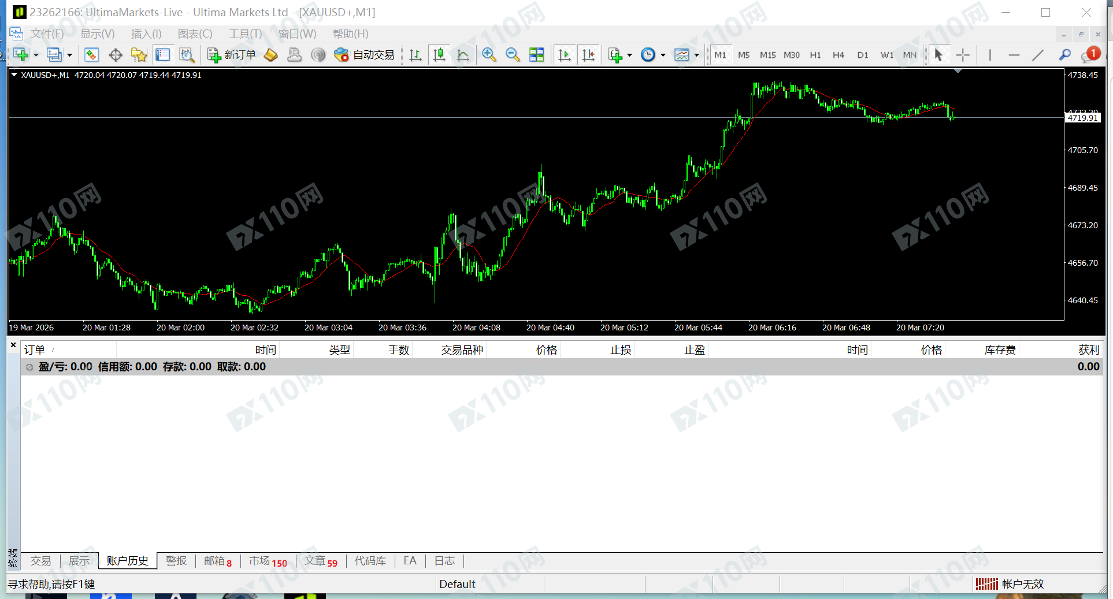This screenshot has height=599, width=1113.
Task: Zoom out of the chart
Action: click(512, 55)
